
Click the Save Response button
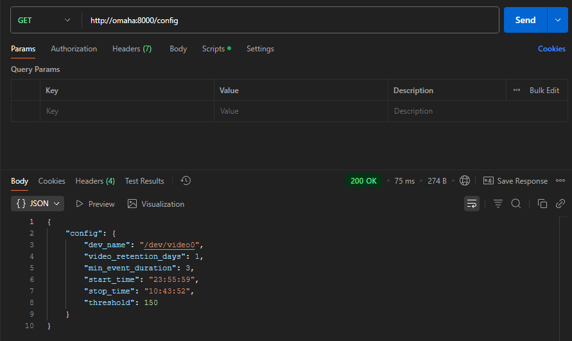pyautogui.click(x=515, y=181)
